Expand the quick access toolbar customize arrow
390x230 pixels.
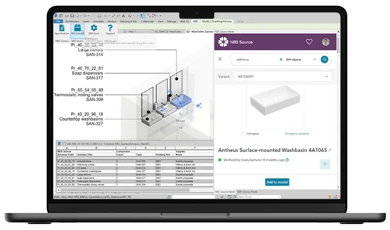point(160,16)
